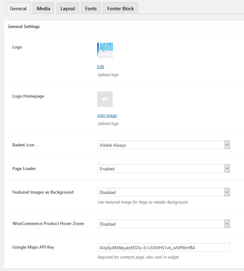Click the Featured Images Disabled select box
244x271 pixels.
[163, 192]
